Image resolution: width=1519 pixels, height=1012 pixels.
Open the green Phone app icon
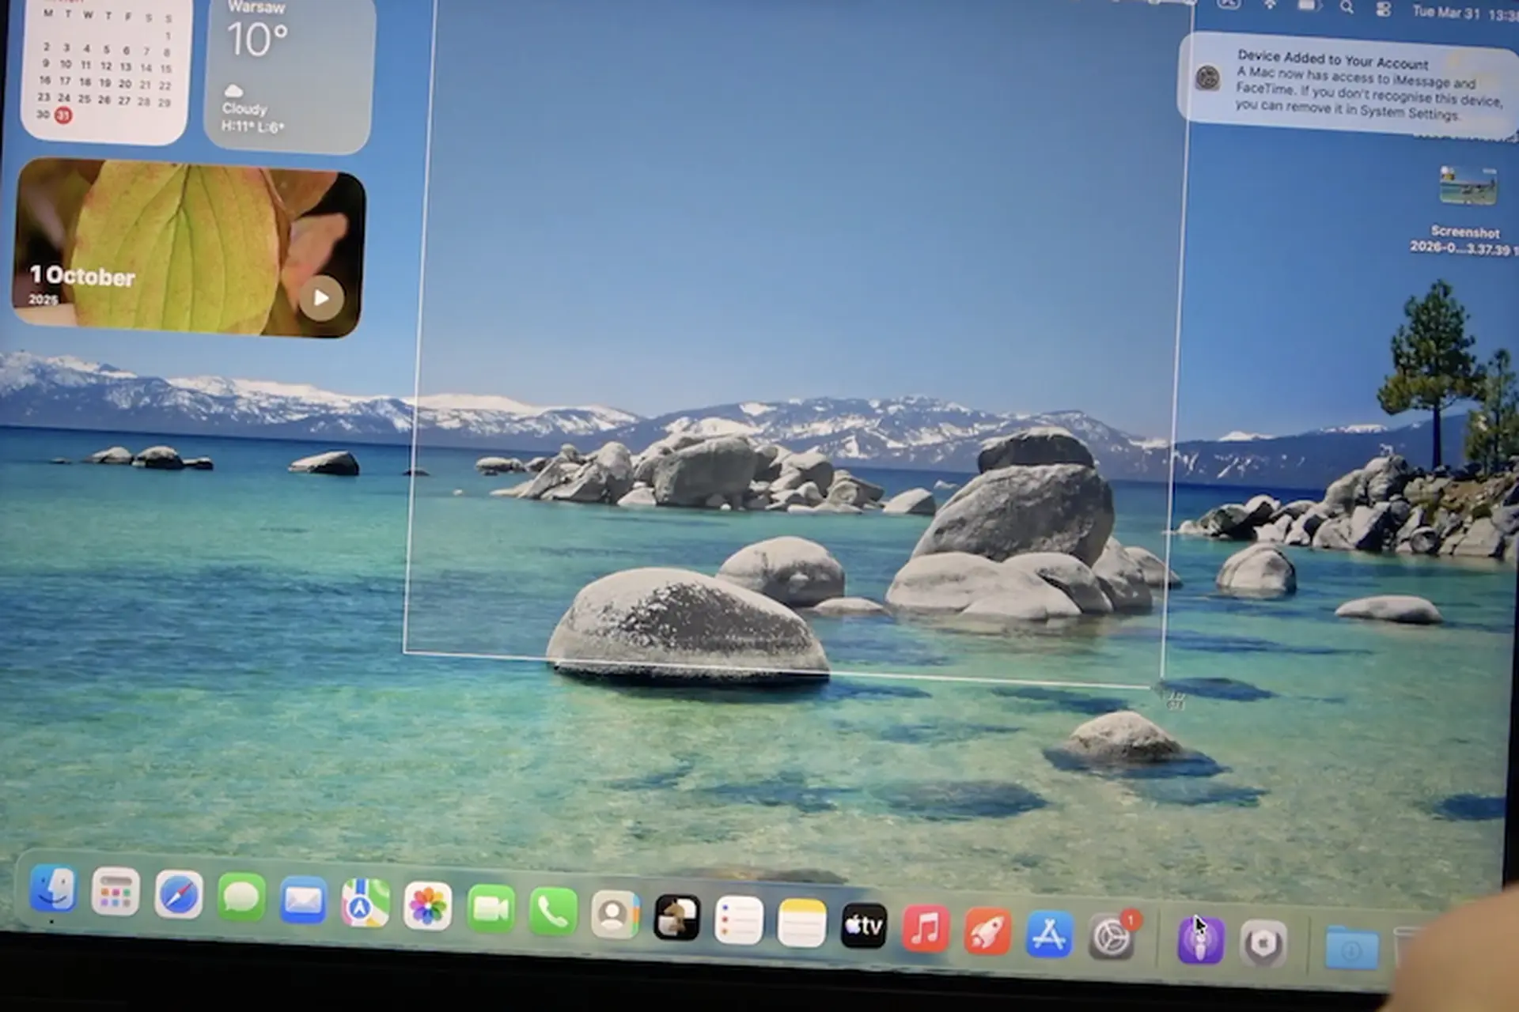[552, 912]
